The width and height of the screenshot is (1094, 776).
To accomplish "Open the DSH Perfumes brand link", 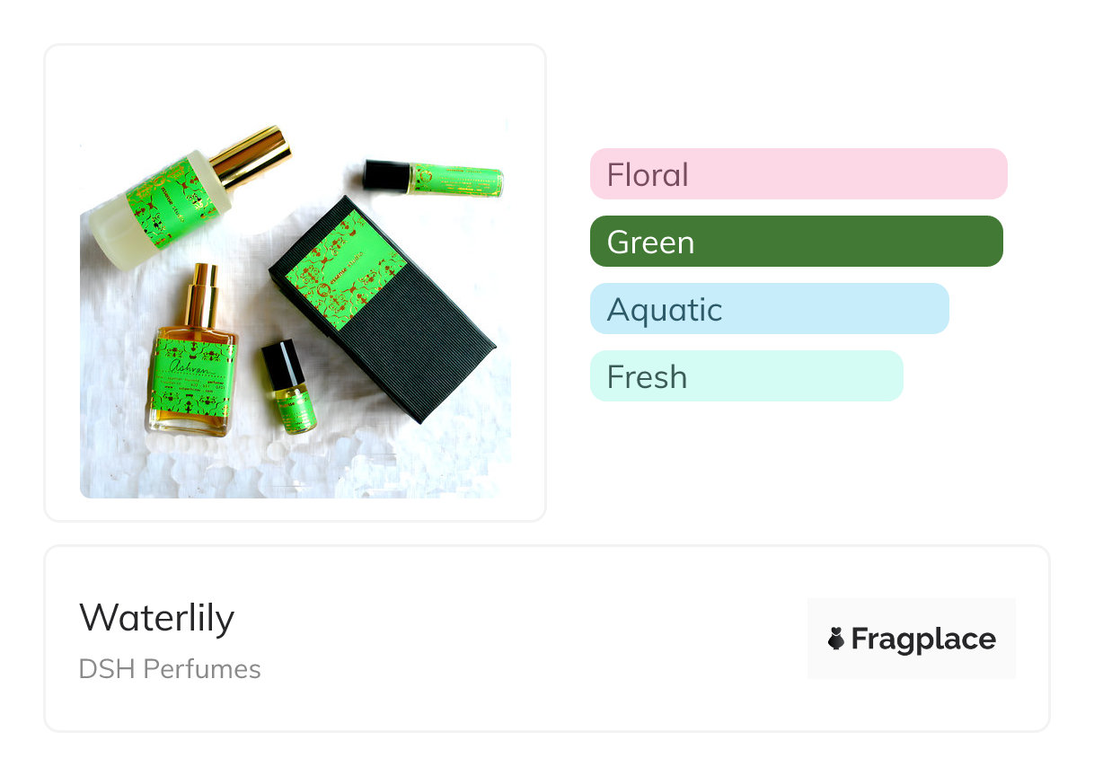I will 170,669.
